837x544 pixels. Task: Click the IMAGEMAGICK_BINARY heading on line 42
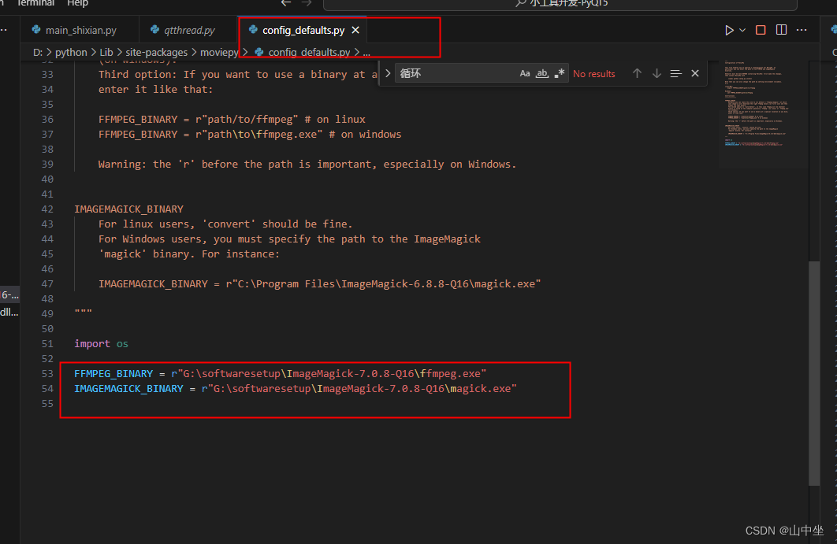click(x=128, y=209)
